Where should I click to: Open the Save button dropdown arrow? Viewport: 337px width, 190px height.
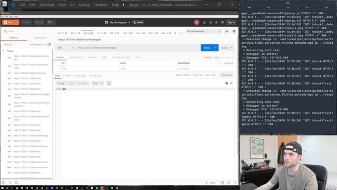(232, 48)
